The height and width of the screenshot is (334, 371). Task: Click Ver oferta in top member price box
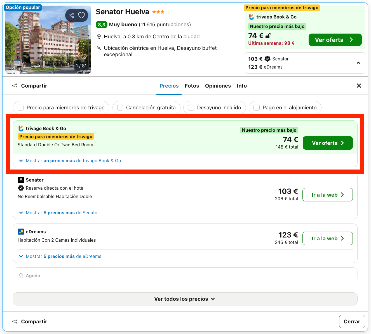tap(335, 40)
